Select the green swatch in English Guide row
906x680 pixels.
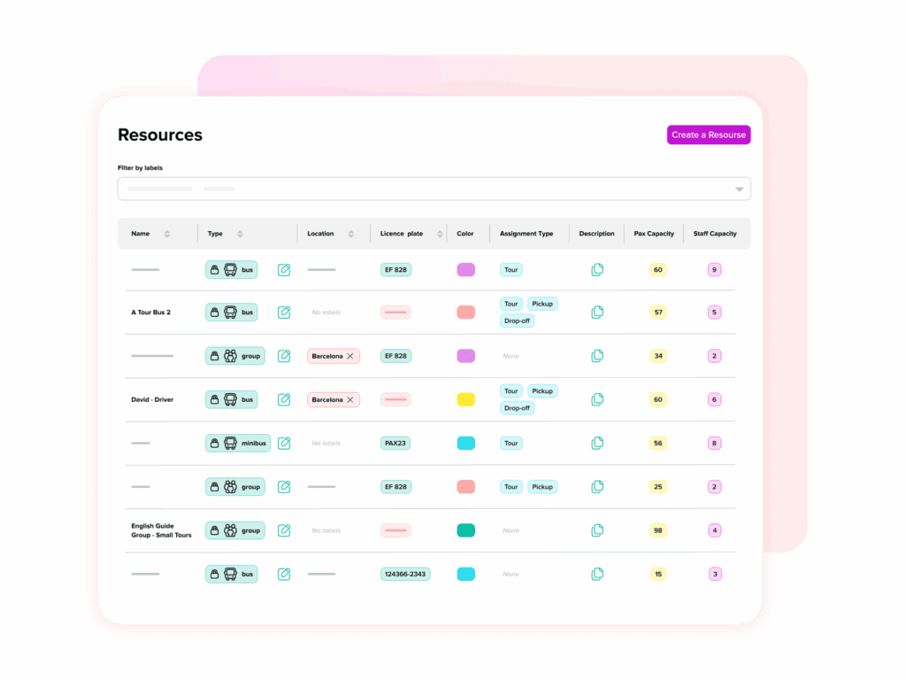[465, 530]
